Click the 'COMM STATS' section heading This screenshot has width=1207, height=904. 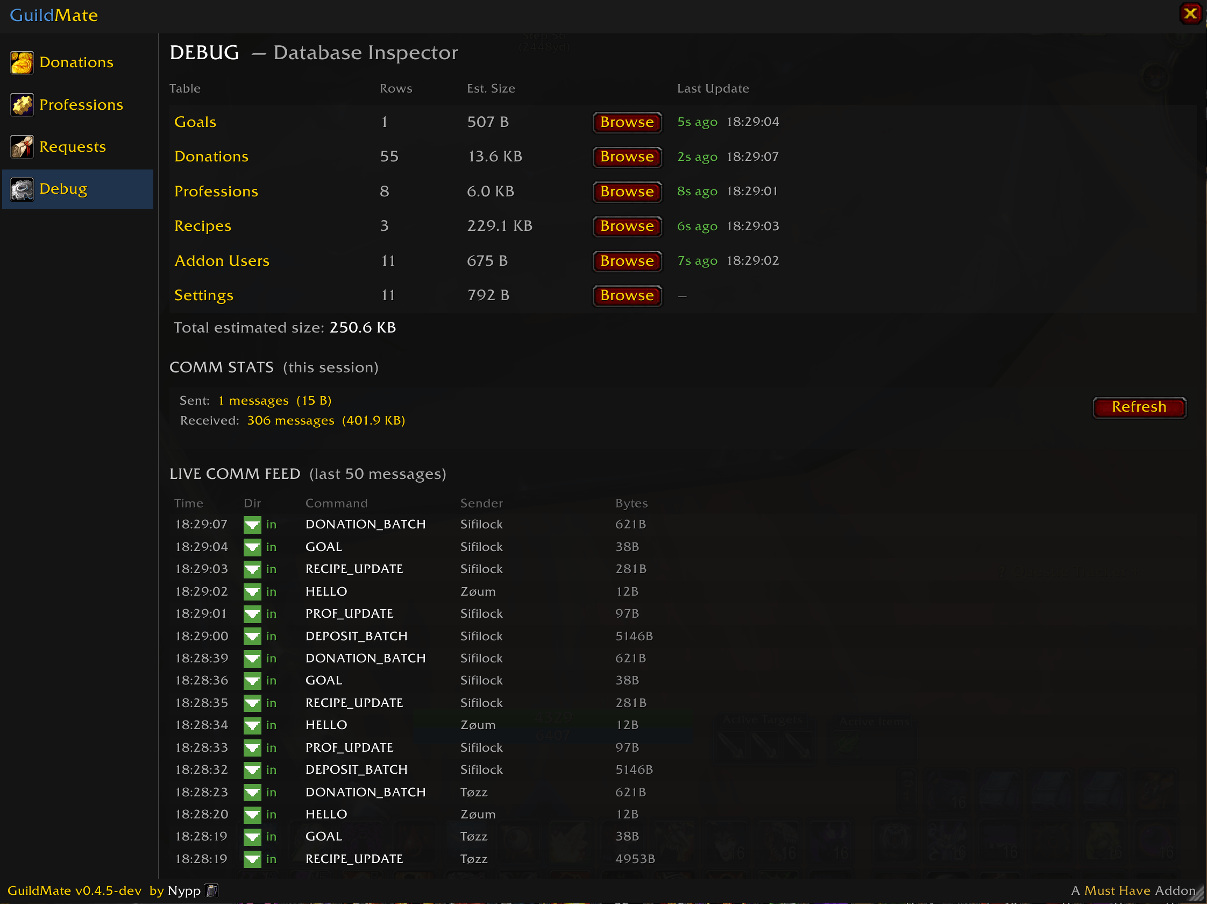pyautogui.click(x=222, y=368)
